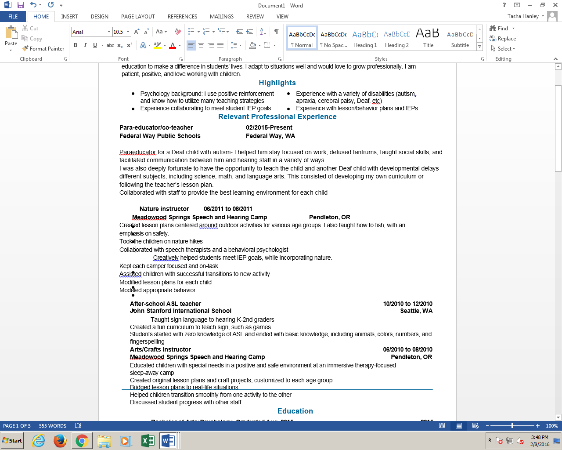Center the paragraph text
The image size is (562, 450).
pyautogui.click(x=201, y=45)
